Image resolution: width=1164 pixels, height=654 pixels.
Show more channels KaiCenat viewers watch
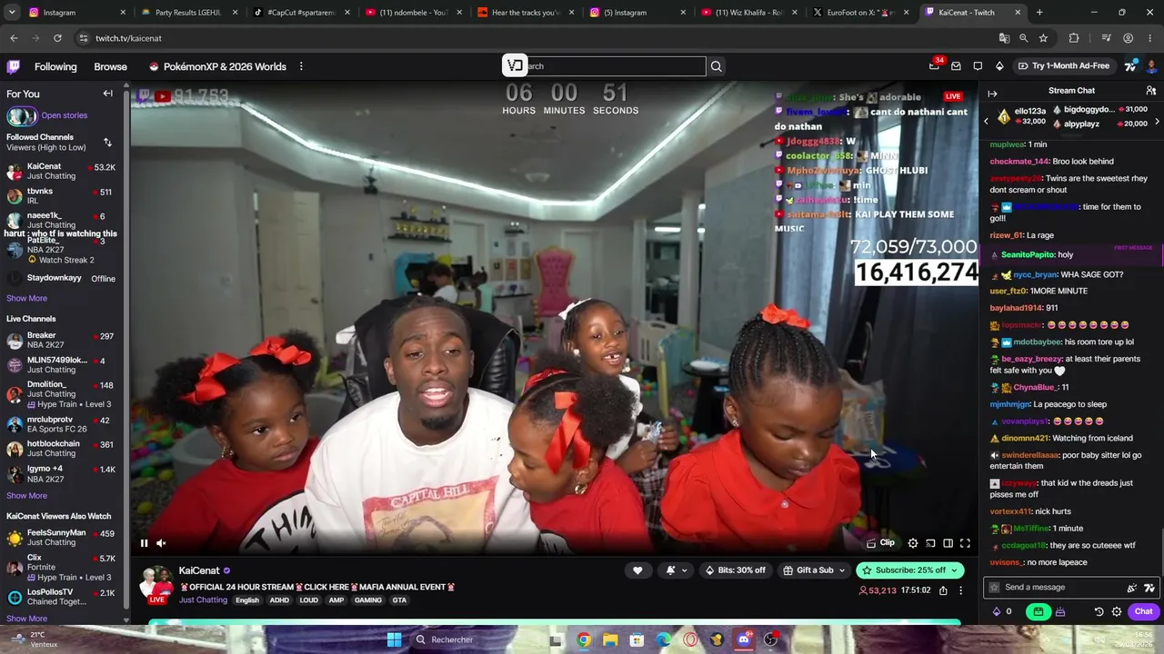(x=26, y=619)
